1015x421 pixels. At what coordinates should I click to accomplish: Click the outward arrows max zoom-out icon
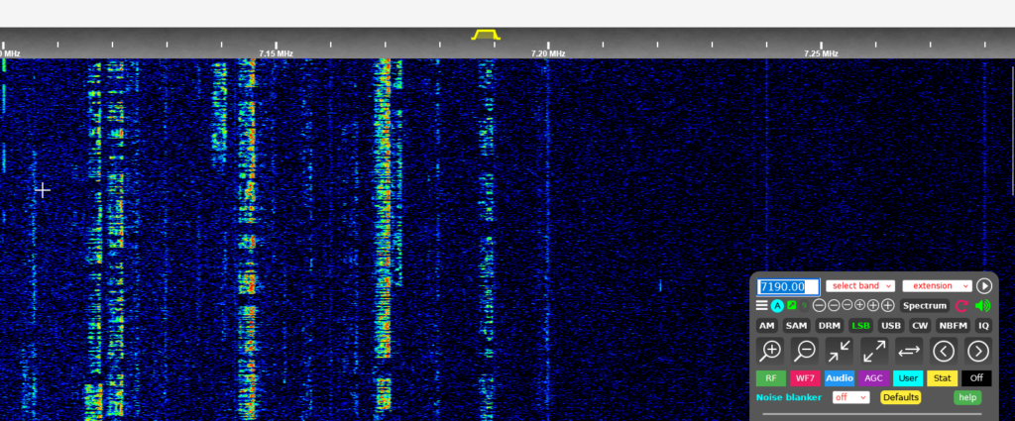(x=874, y=351)
